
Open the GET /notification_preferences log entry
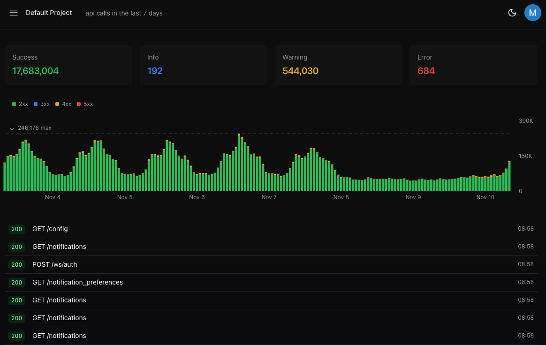[77, 282]
